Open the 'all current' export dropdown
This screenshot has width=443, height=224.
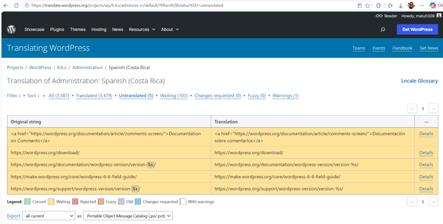point(49,216)
